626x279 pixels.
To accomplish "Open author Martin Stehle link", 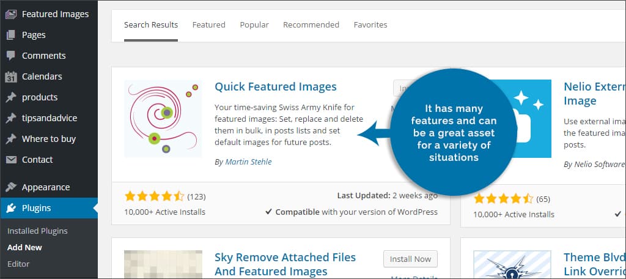I will tap(248, 162).
